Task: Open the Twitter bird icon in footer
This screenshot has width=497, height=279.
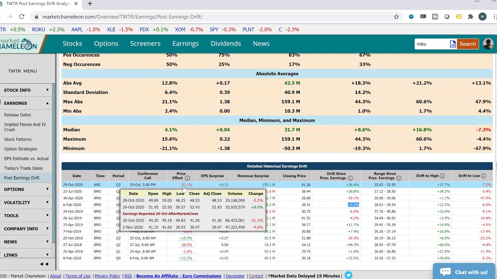Action: point(348,276)
